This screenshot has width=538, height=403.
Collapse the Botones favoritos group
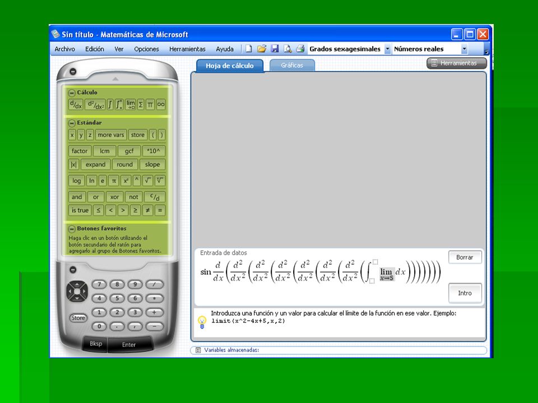click(x=72, y=228)
